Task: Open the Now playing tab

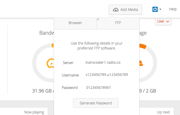Action: [x=34, y=112]
